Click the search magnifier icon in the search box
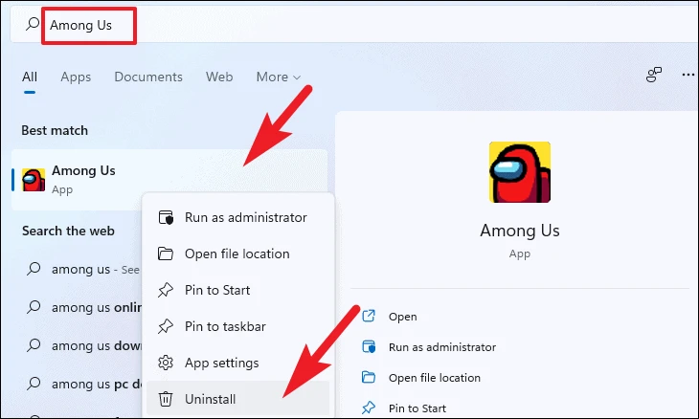Viewport: 699px width, 419px height. (33, 24)
